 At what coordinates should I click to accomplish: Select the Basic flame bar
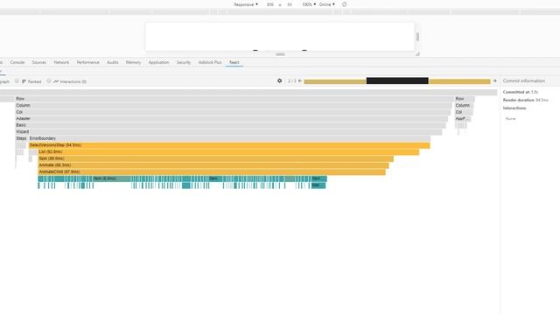(x=230, y=125)
